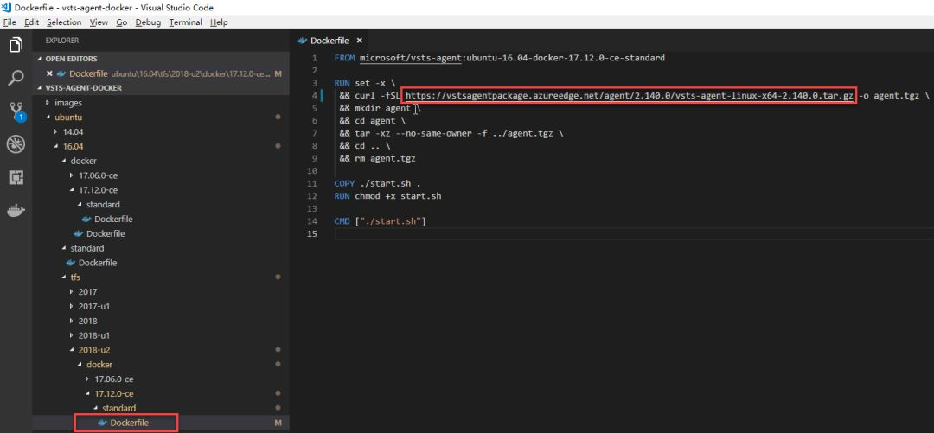The width and height of the screenshot is (934, 433).
Task: Close Dockerfile in Open Editors list
Action: [x=50, y=73]
